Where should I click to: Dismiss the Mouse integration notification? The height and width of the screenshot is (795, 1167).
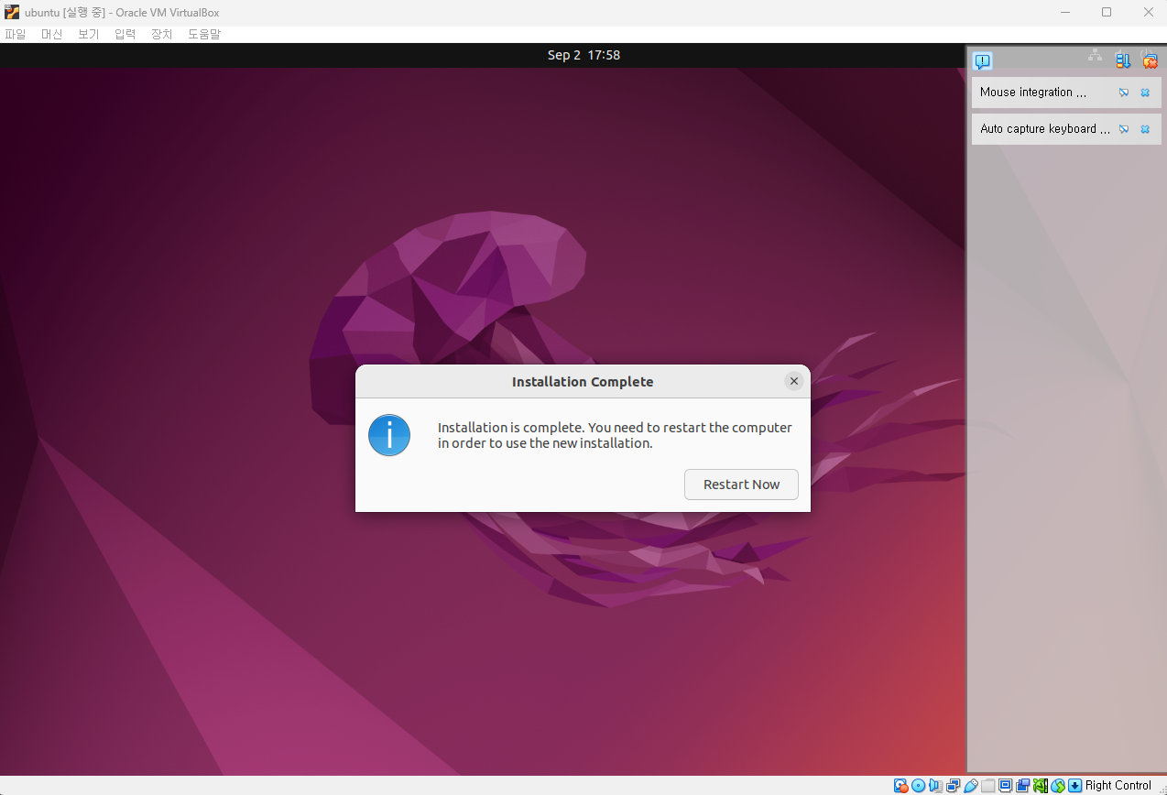point(1145,93)
